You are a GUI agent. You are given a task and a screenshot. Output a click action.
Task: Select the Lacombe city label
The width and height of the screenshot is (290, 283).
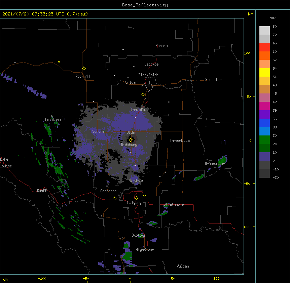click(x=151, y=64)
